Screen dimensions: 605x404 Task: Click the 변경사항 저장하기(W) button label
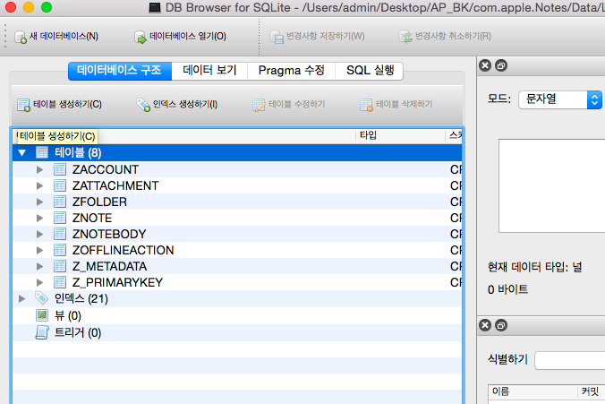pyautogui.click(x=325, y=37)
